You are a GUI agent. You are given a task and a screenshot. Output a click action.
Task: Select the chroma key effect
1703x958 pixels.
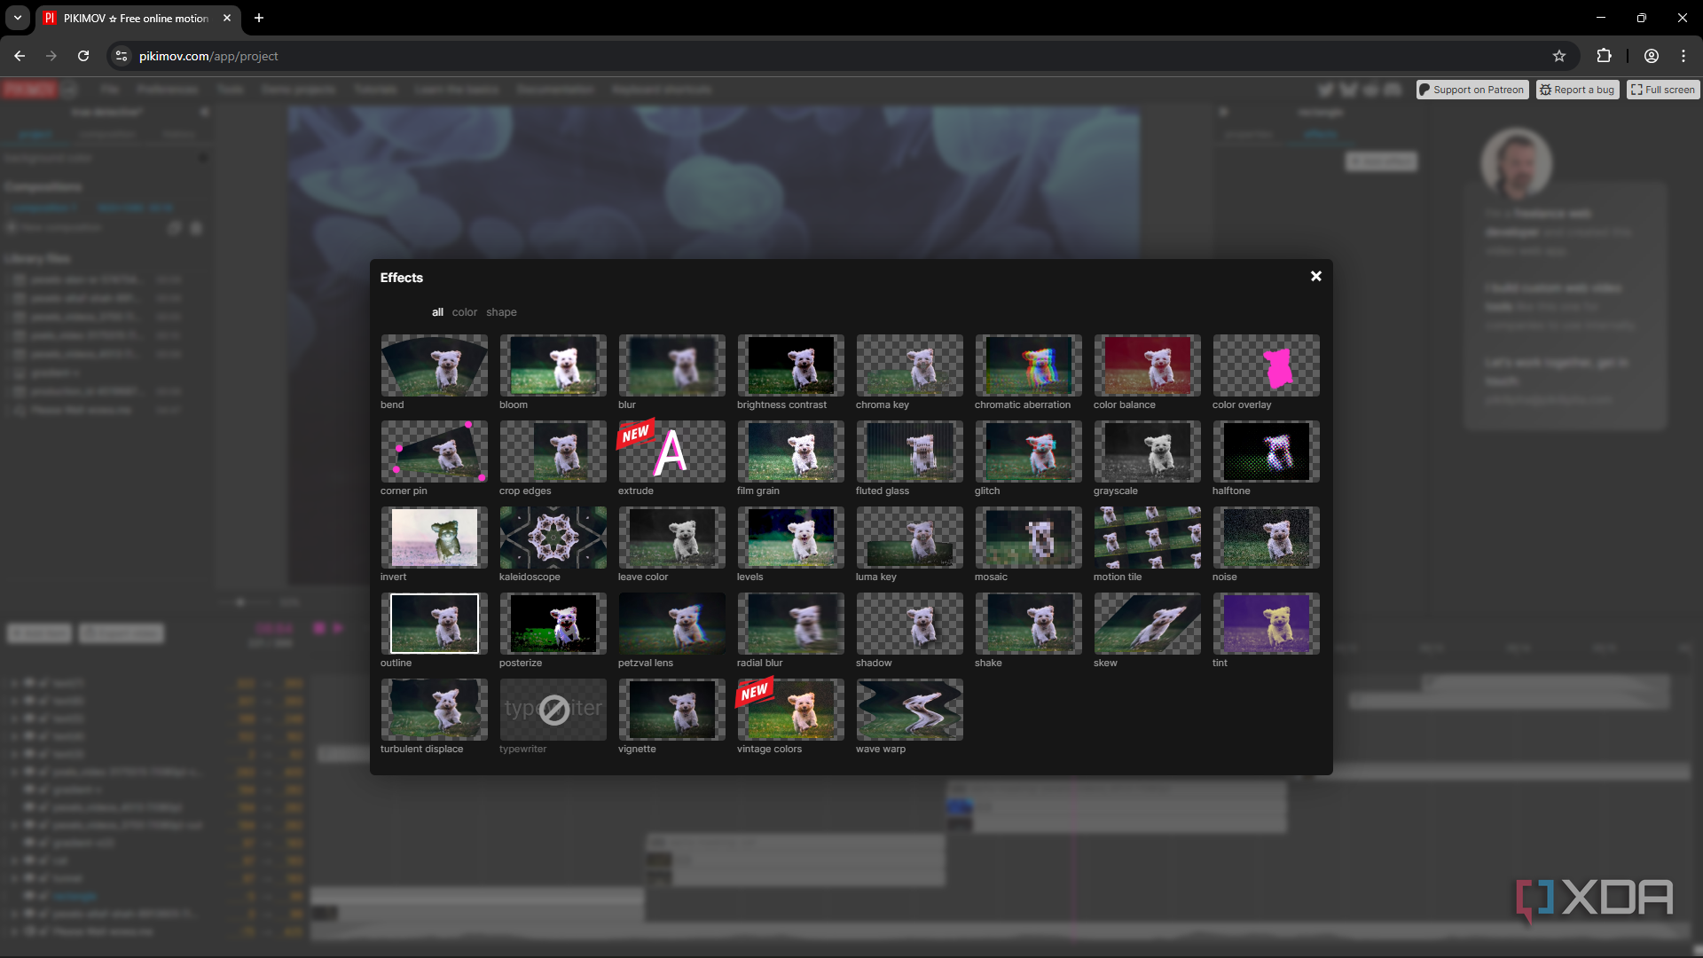[909, 365]
